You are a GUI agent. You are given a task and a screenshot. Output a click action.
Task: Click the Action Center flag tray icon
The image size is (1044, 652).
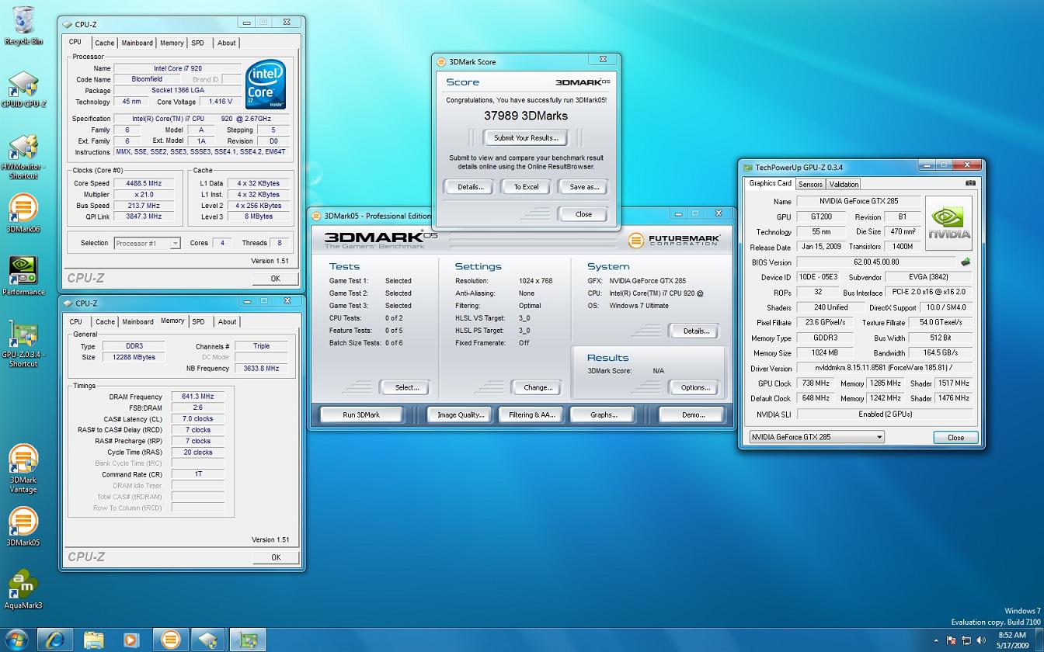[x=951, y=640]
